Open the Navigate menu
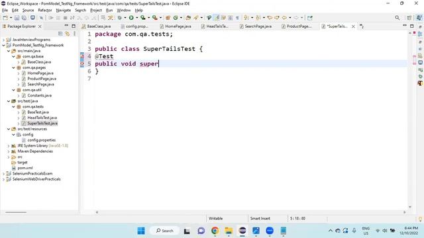The height and width of the screenshot is (238, 424). (64, 11)
